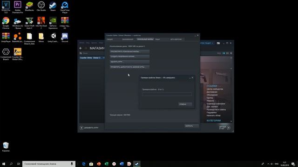The width and height of the screenshot is (298, 167).
Task: Open VEGAS Pro desktop shortcut
Action: 6,7
